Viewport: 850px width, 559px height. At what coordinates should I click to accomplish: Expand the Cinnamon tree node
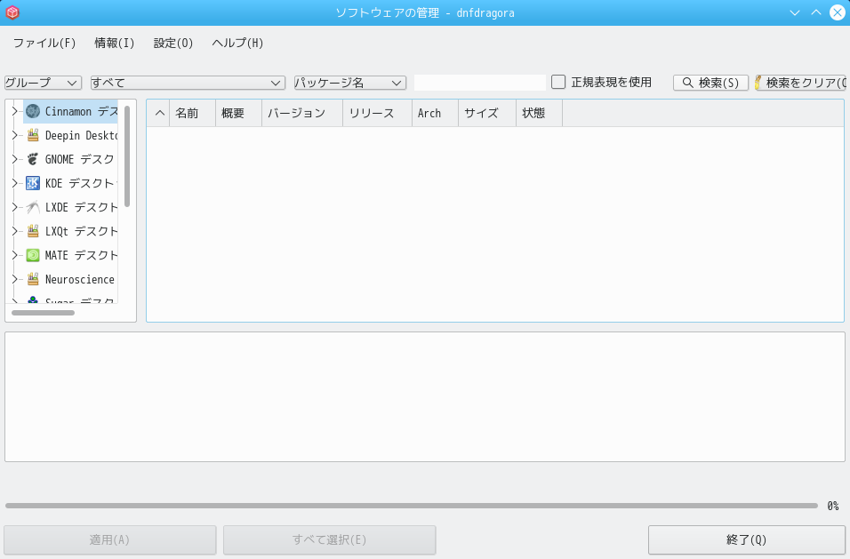(15, 112)
